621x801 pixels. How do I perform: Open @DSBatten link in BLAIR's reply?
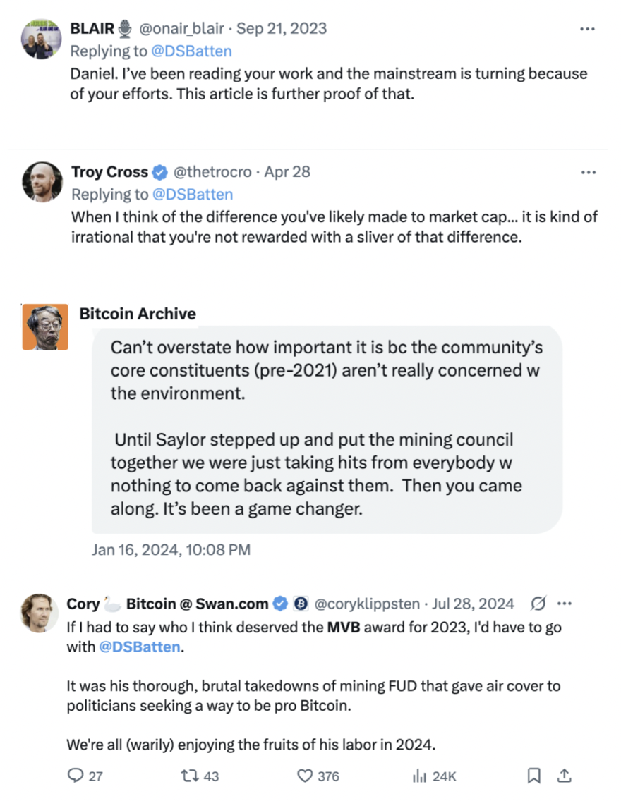click(191, 51)
